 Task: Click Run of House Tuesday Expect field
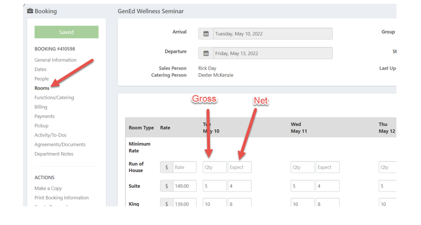239,167
